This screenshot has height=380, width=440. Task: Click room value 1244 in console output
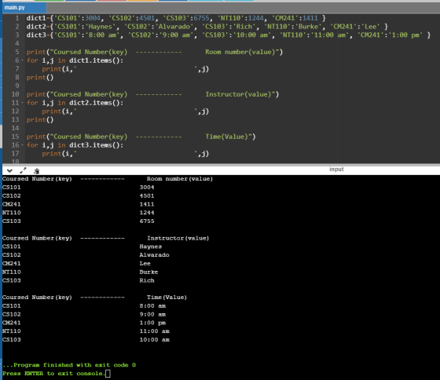[147, 213]
